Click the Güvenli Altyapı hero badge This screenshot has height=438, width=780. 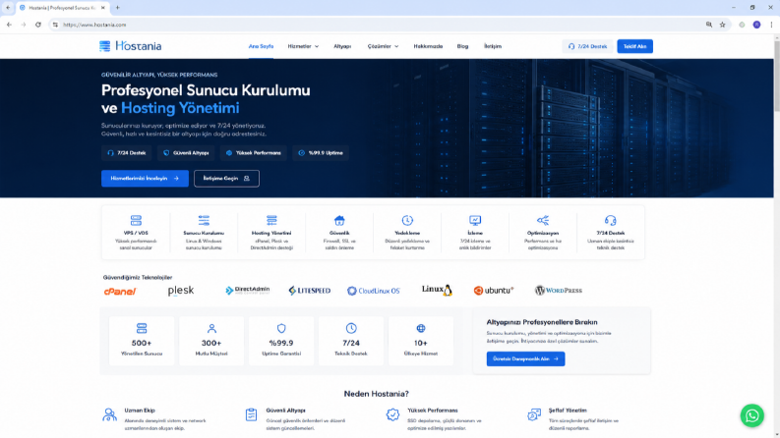186,153
